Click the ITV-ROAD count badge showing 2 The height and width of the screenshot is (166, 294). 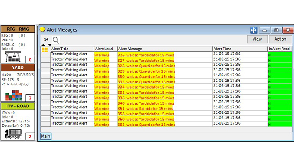coord(30,137)
